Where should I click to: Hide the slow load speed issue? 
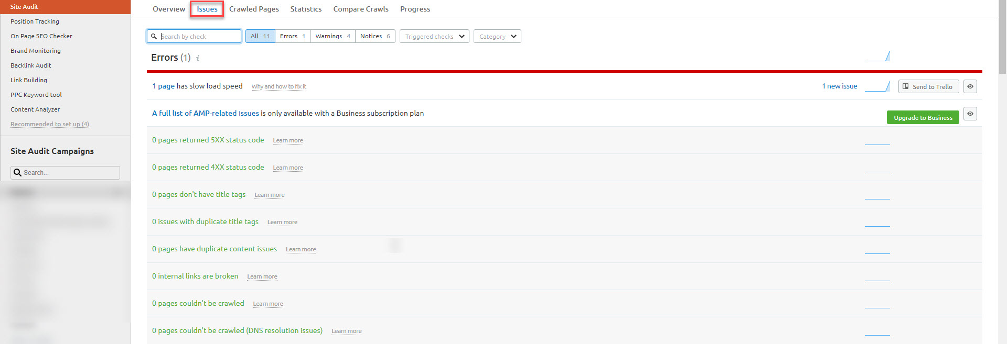click(970, 86)
